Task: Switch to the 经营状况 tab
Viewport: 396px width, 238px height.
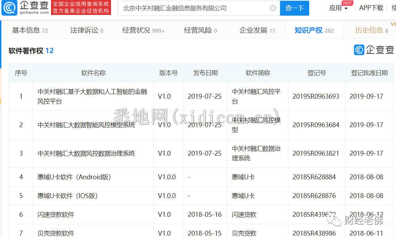Action: click(143, 30)
